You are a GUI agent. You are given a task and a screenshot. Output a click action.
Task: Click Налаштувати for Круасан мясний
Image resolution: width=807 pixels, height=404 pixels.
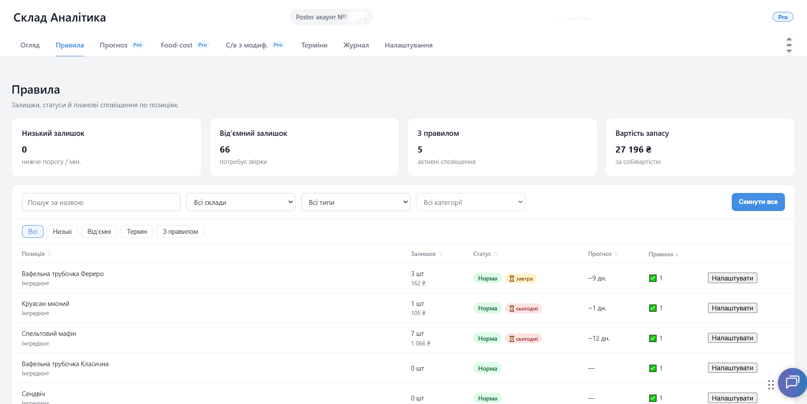tap(733, 308)
